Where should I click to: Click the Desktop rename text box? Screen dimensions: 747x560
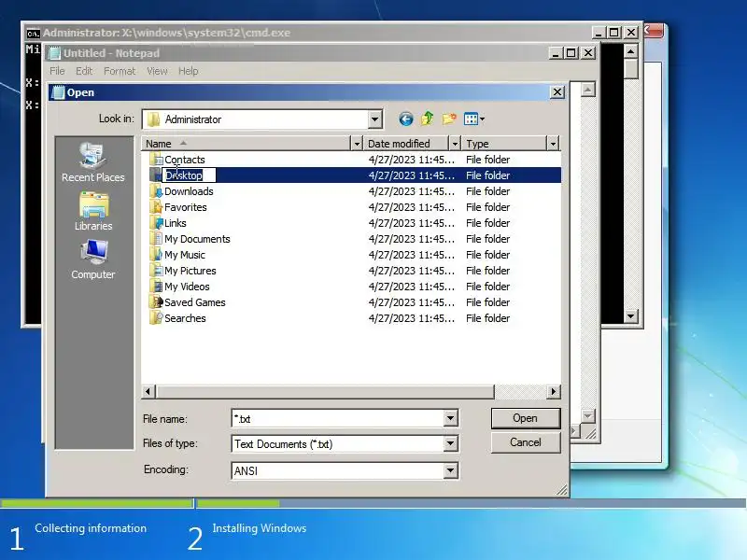coord(189,175)
